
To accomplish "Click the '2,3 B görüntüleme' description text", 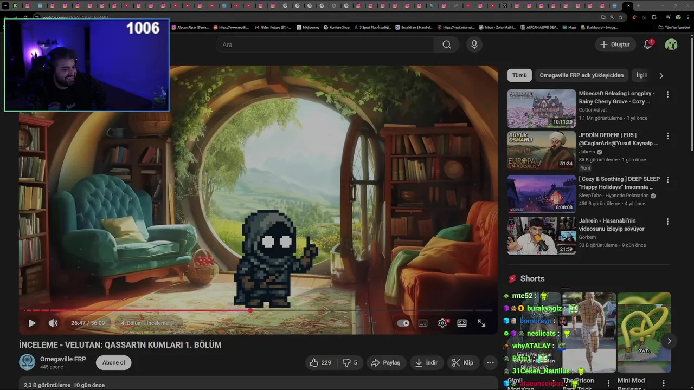I will tap(47, 385).
